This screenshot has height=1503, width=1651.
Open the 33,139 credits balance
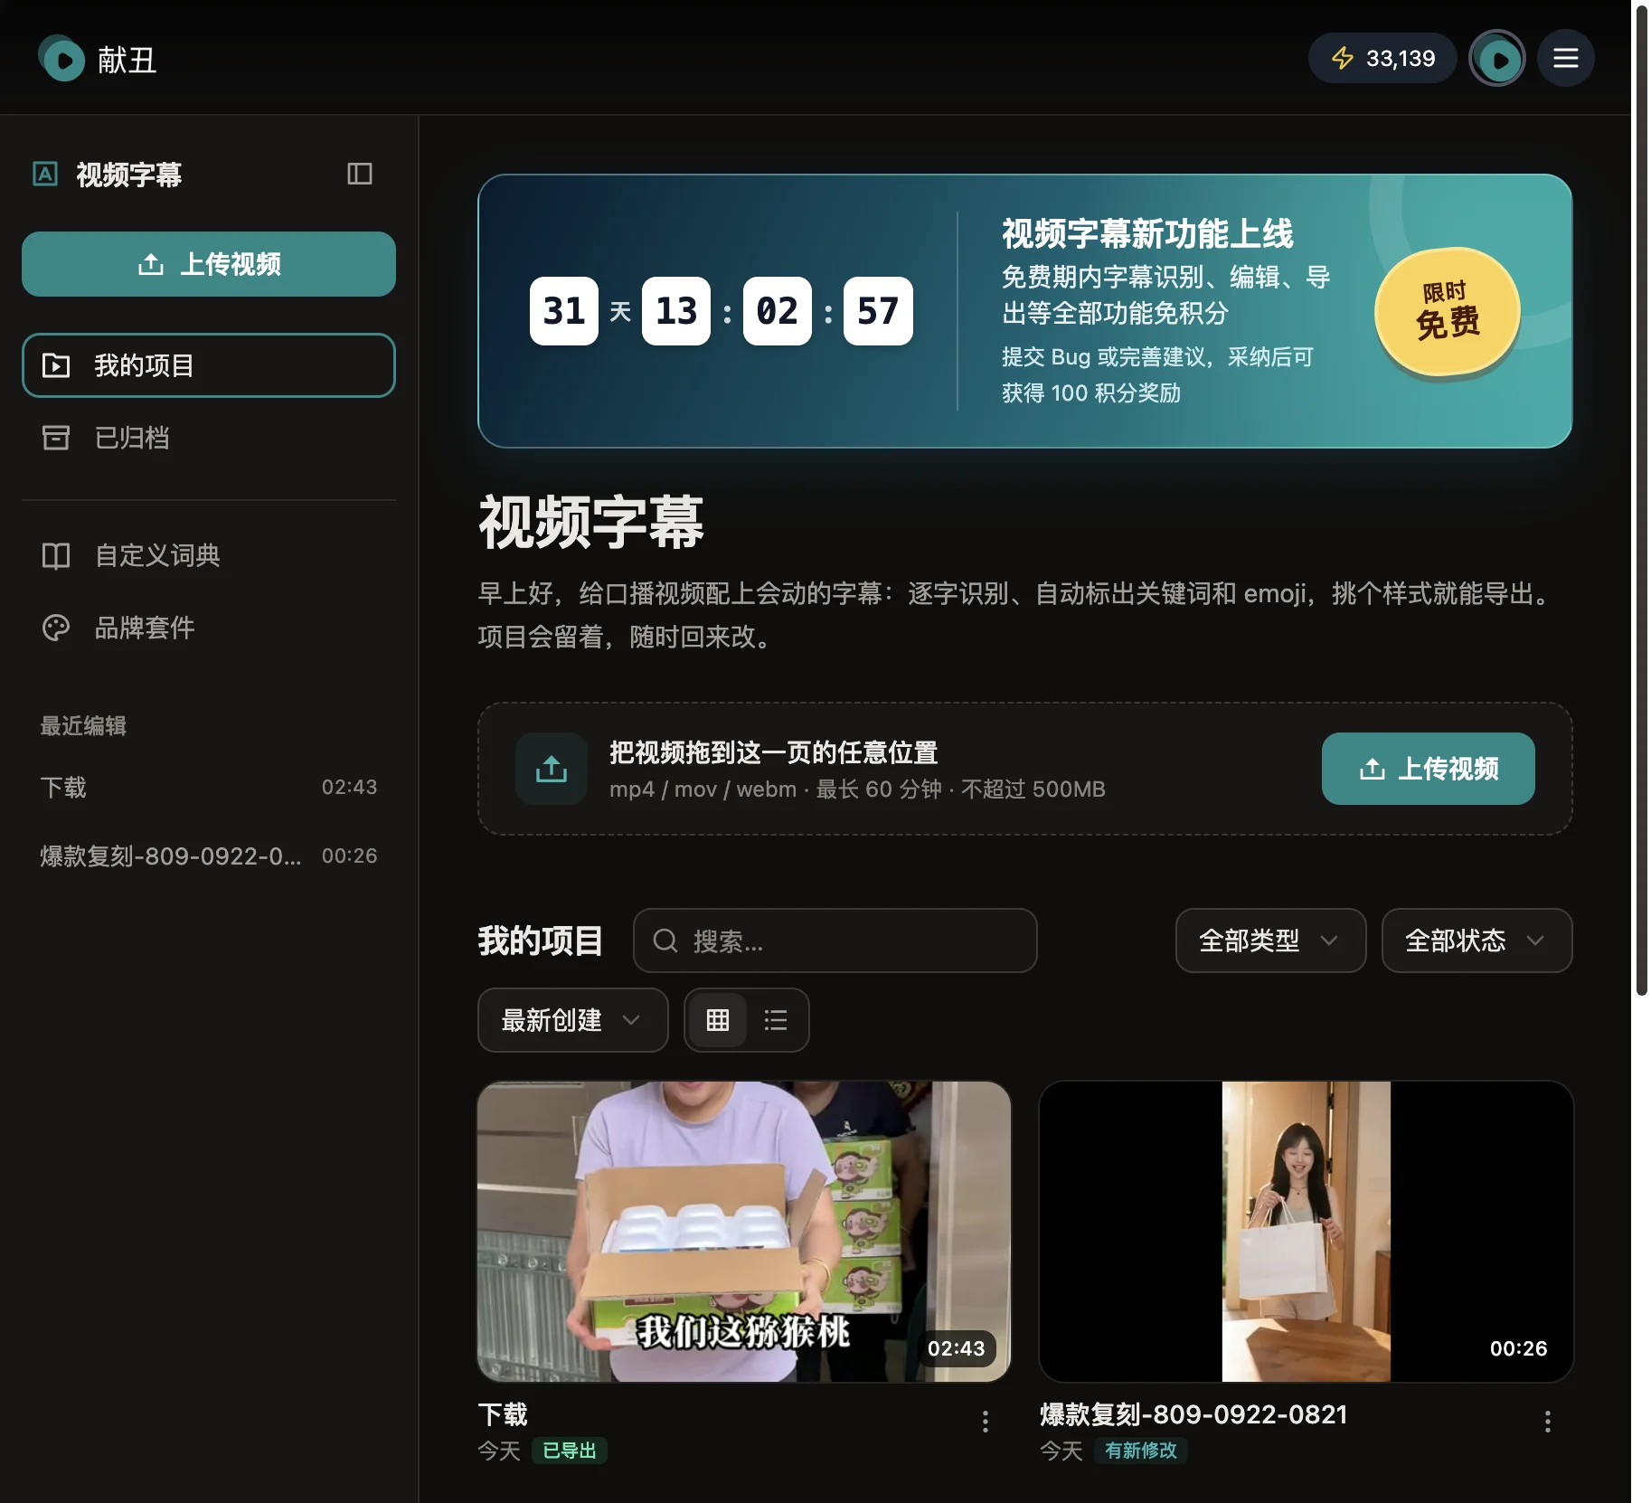pyautogui.click(x=1382, y=59)
